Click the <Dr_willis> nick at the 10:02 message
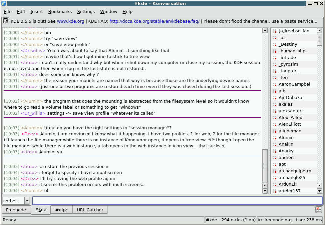This screenshot has height=225, width=325. (33, 113)
